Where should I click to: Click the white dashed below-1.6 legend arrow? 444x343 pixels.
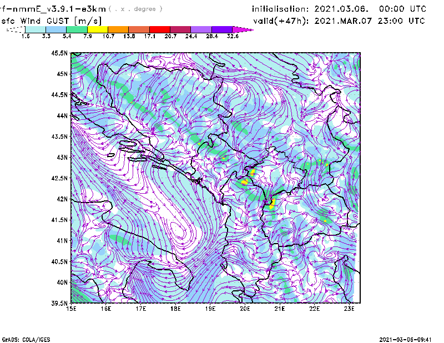[16, 29]
